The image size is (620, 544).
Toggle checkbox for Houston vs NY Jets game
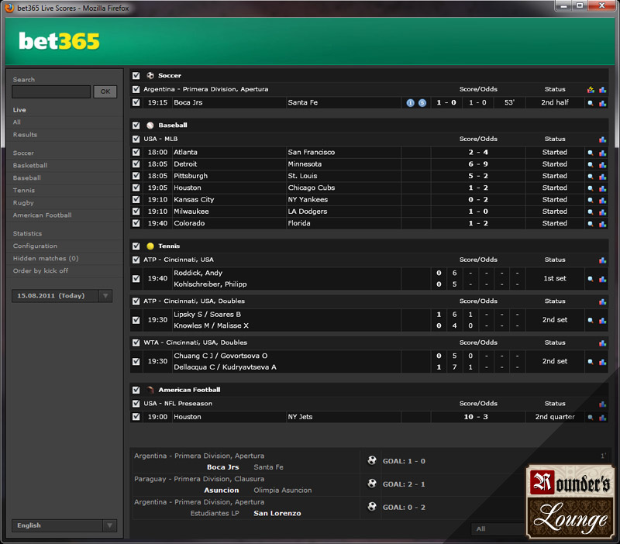(136, 417)
